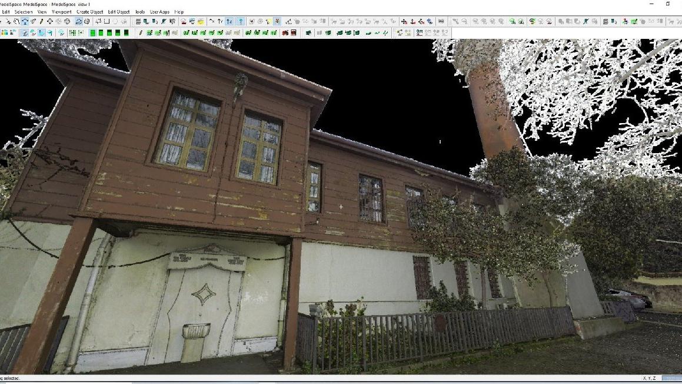Click the yellow folder toolbar icon
The width and height of the screenshot is (682, 384).
pyautogui.click(x=201, y=21)
